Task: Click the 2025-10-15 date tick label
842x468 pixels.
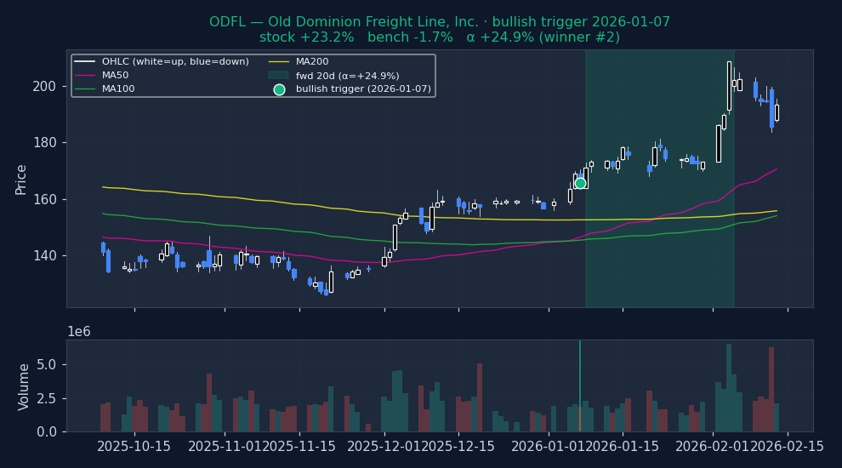Action: point(134,447)
